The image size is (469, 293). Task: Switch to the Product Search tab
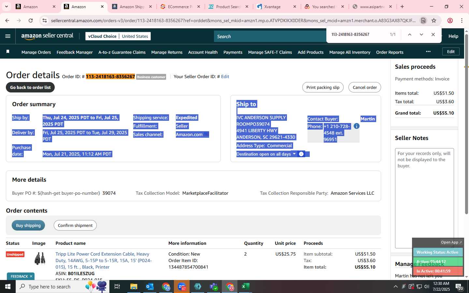[229, 7]
